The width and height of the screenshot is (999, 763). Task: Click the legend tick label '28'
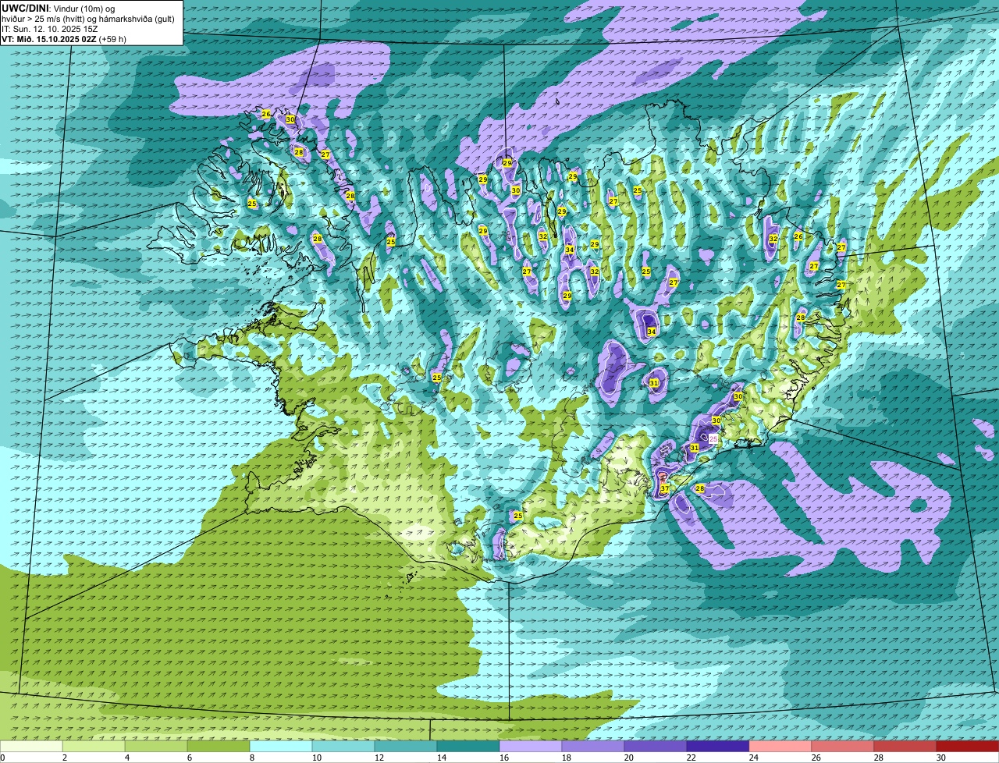point(878,758)
